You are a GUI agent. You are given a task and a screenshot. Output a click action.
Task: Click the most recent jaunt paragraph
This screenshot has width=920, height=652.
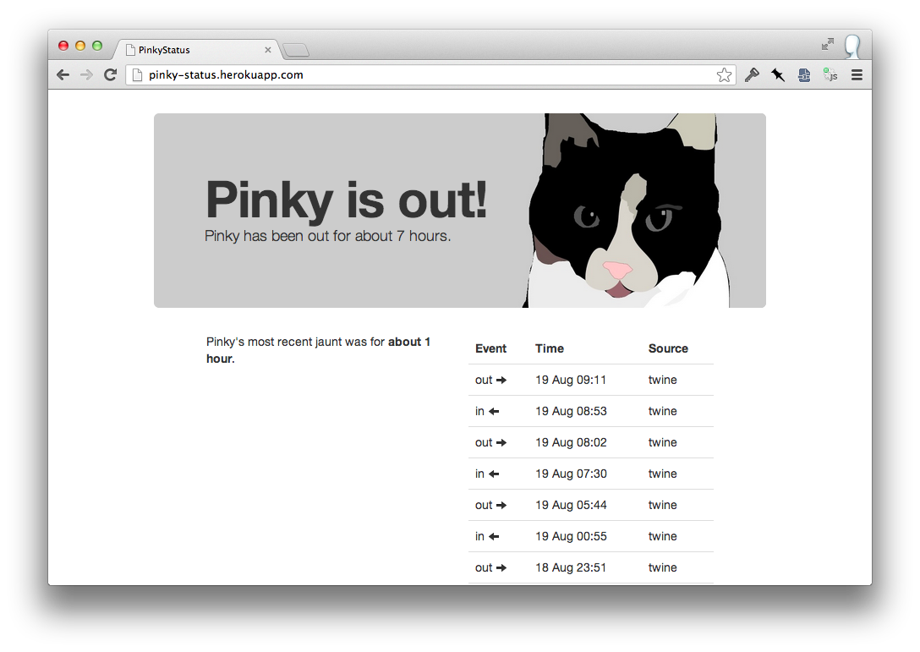click(x=319, y=350)
